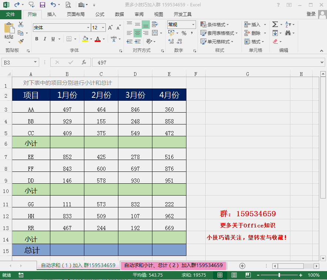Click the AutoSum sigma icon
Screen dimensions: 327x280
(275, 24)
